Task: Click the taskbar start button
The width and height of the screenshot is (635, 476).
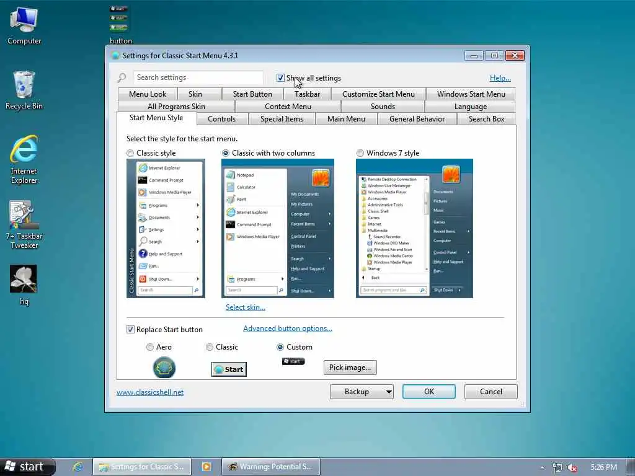Action: click(x=27, y=467)
